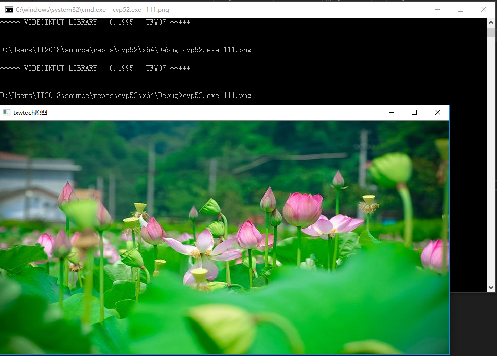Maximize the cmd.exe console window
The width and height of the screenshot is (497, 356).
click(460, 9)
